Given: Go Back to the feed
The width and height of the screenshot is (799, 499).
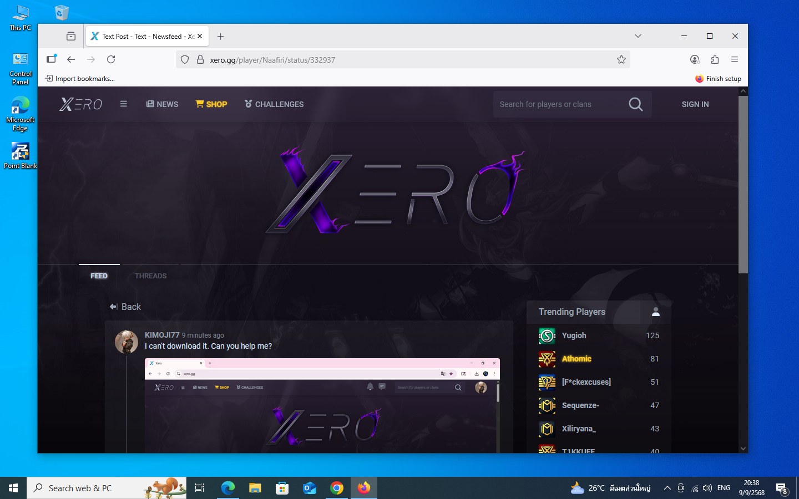Looking at the screenshot, I should [x=125, y=307].
